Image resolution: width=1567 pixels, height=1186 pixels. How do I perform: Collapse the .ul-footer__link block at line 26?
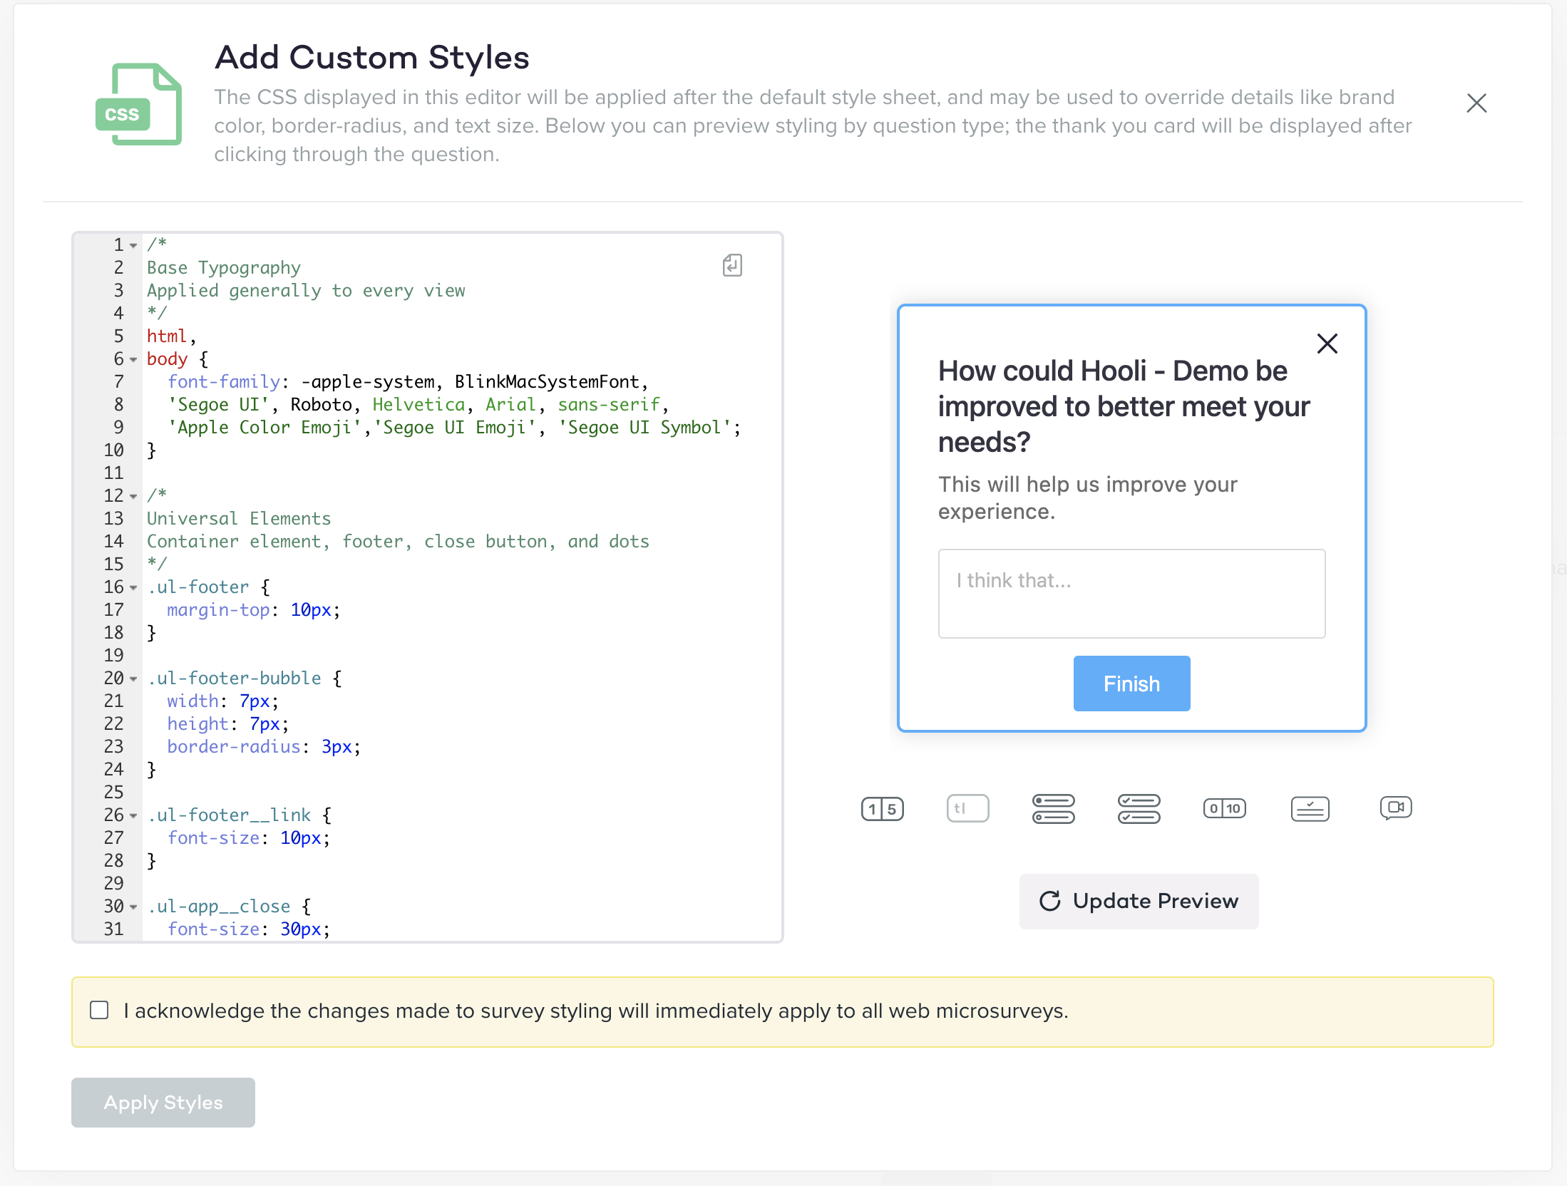133,816
